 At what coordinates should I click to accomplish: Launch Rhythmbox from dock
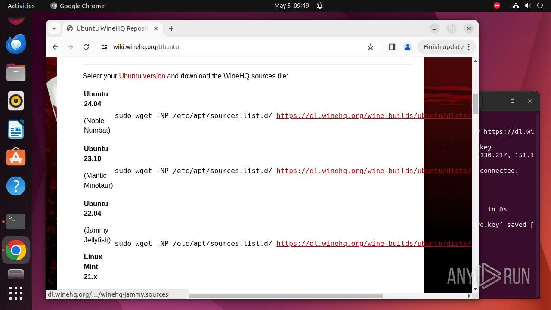point(16,101)
